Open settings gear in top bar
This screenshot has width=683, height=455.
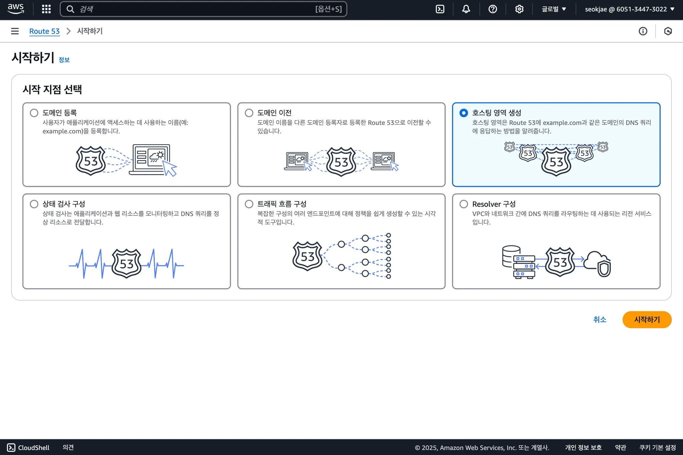pos(519,9)
